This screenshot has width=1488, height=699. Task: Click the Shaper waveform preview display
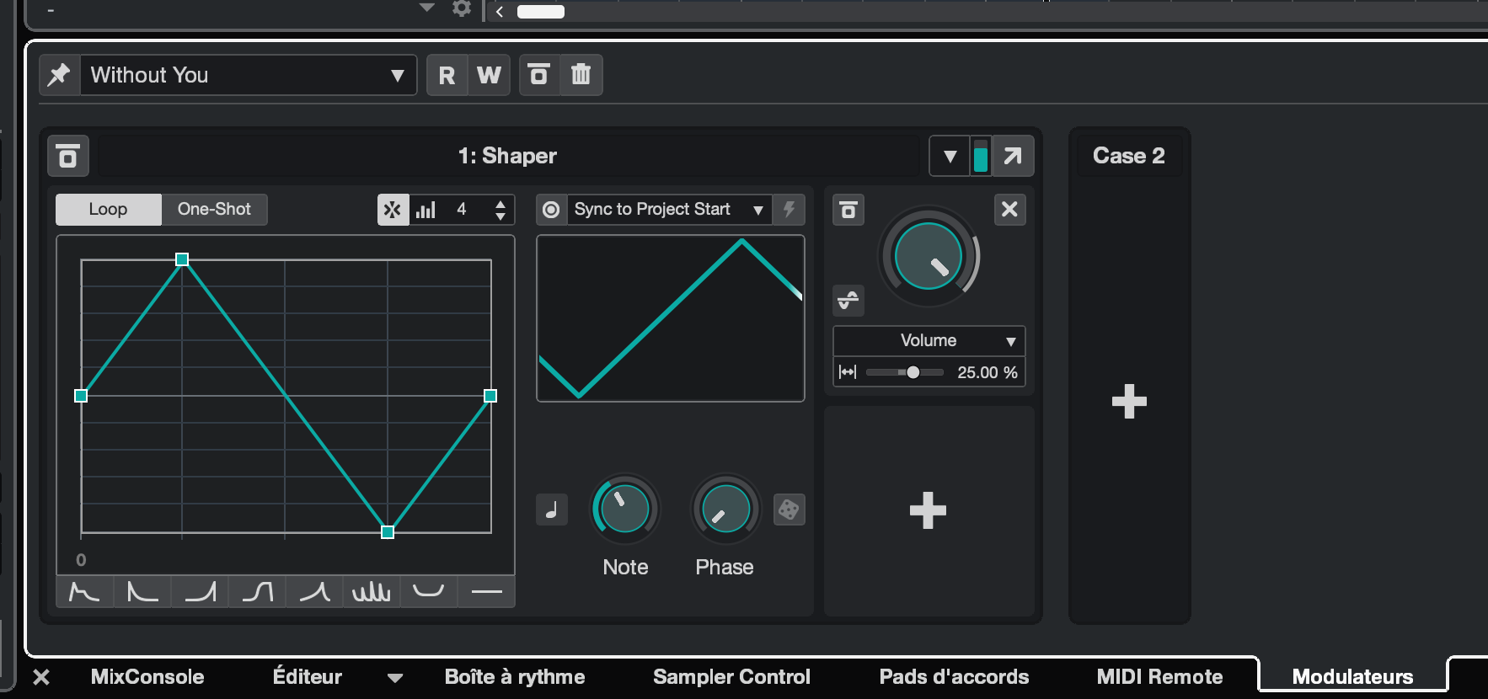[x=671, y=318]
